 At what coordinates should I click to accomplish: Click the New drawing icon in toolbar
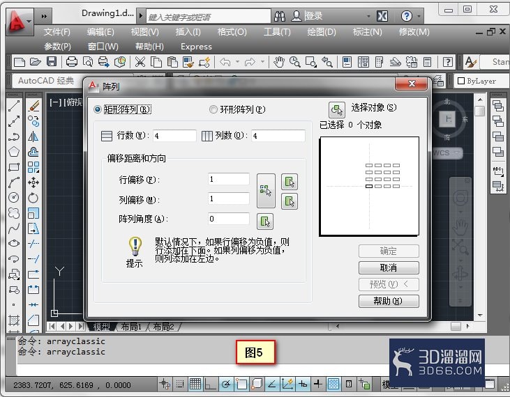pos(20,62)
